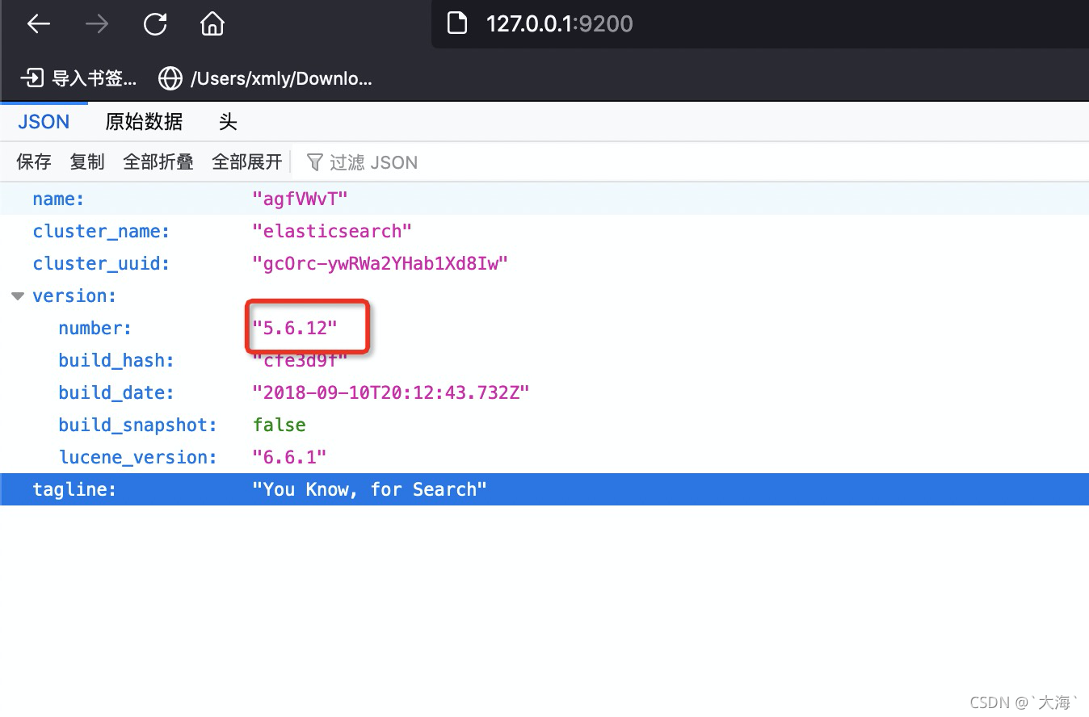The height and width of the screenshot is (717, 1089).
Task: Open the /Users/xmly/Downlo... bookmark
Action: [x=265, y=78]
